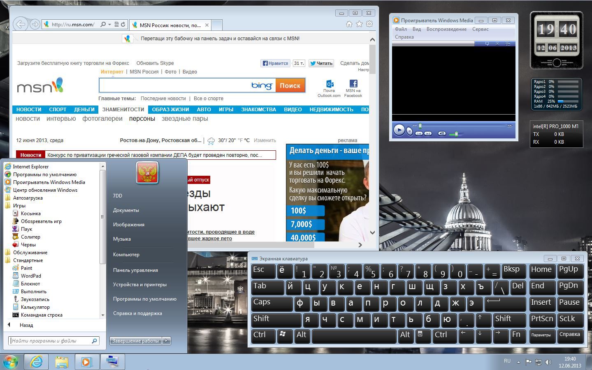Click the Windows logo key on on-screen keyboard
This screenshot has height=370, width=592.
(x=285, y=336)
